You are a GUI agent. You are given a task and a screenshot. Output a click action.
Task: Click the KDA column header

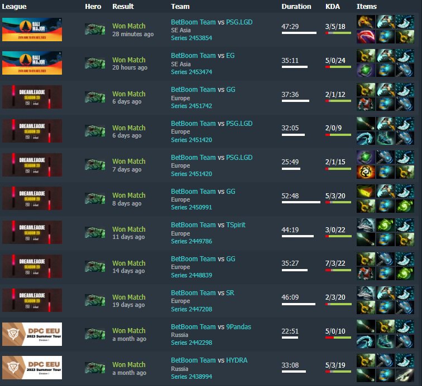tap(333, 7)
